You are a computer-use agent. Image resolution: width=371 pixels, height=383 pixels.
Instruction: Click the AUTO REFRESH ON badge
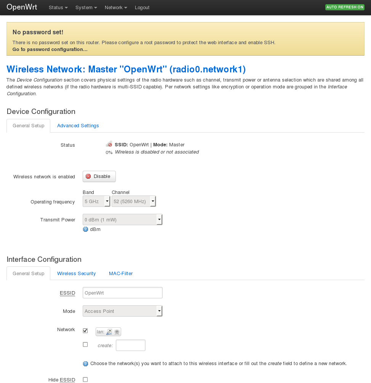pyautogui.click(x=345, y=7)
